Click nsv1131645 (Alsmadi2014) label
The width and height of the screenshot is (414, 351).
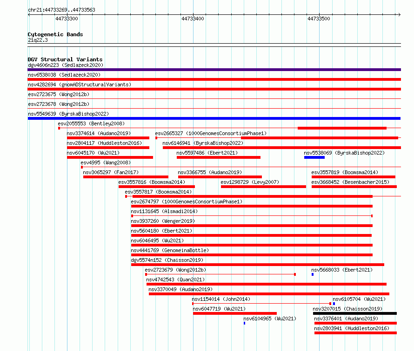164,211
